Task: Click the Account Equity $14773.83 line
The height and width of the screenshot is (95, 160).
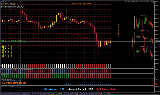Action: [x=8, y=5]
